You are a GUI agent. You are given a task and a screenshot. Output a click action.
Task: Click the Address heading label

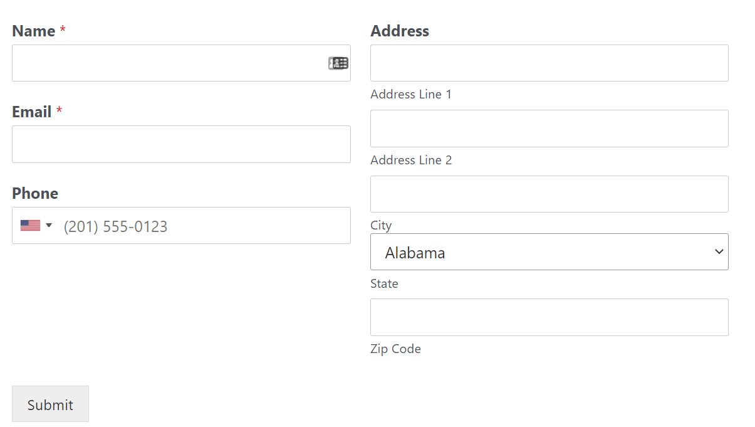[400, 31]
